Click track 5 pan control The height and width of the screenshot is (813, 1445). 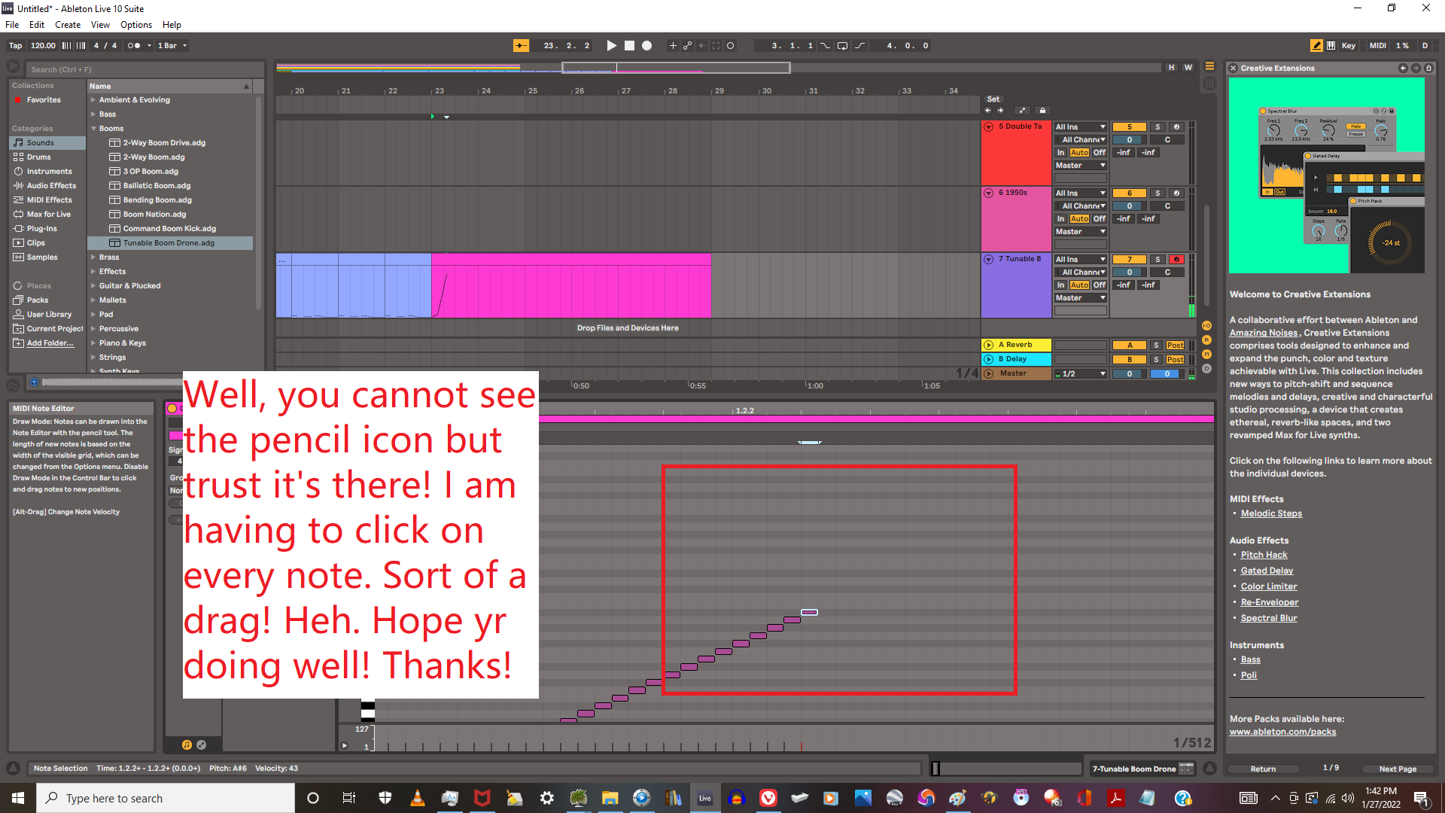click(x=1167, y=140)
